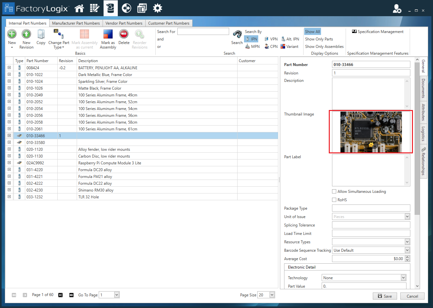
Task: Open the Attributes panel tab
Action: point(424,112)
